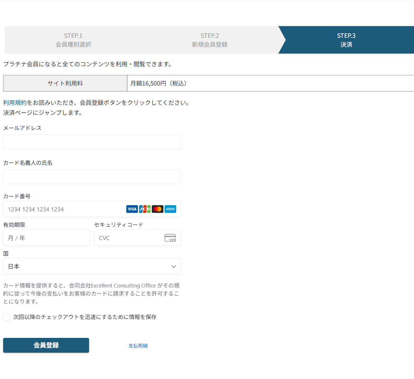Click the JCB card logo

click(x=145, y=209)
